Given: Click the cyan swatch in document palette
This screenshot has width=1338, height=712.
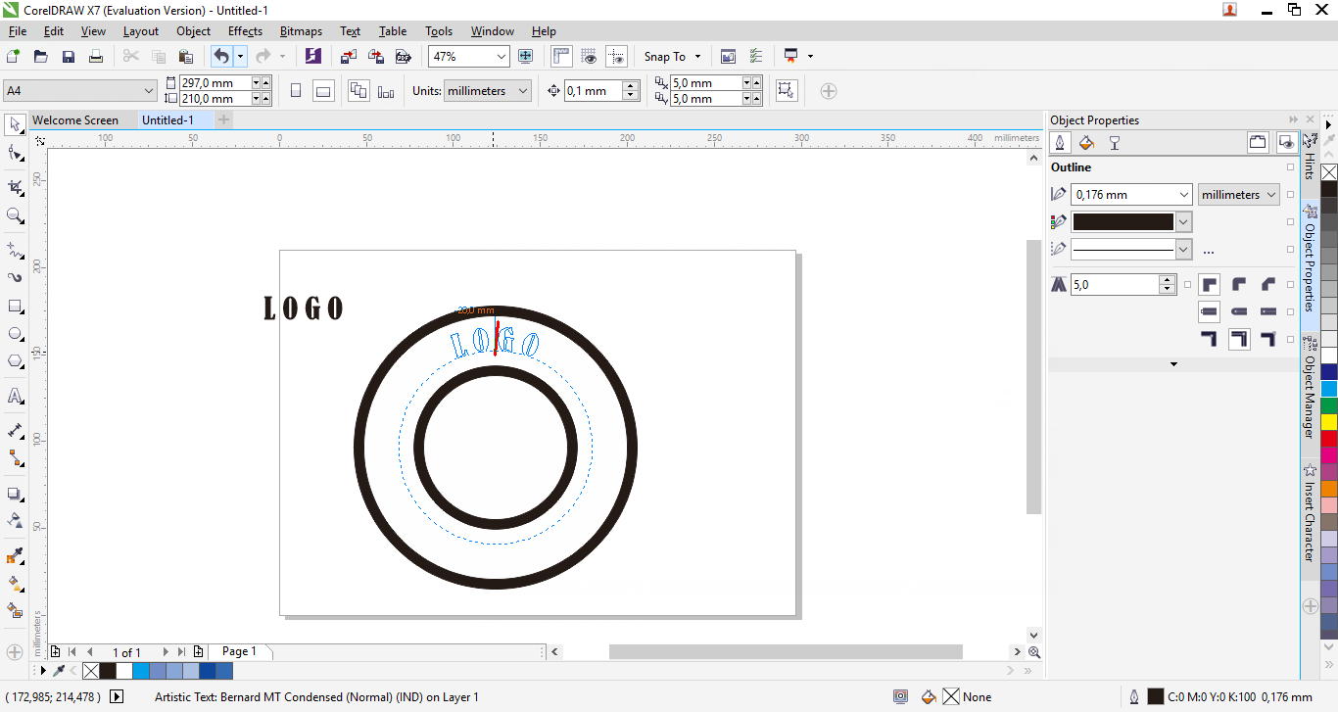Looking at the screenshot, I should tap(140, 671).
